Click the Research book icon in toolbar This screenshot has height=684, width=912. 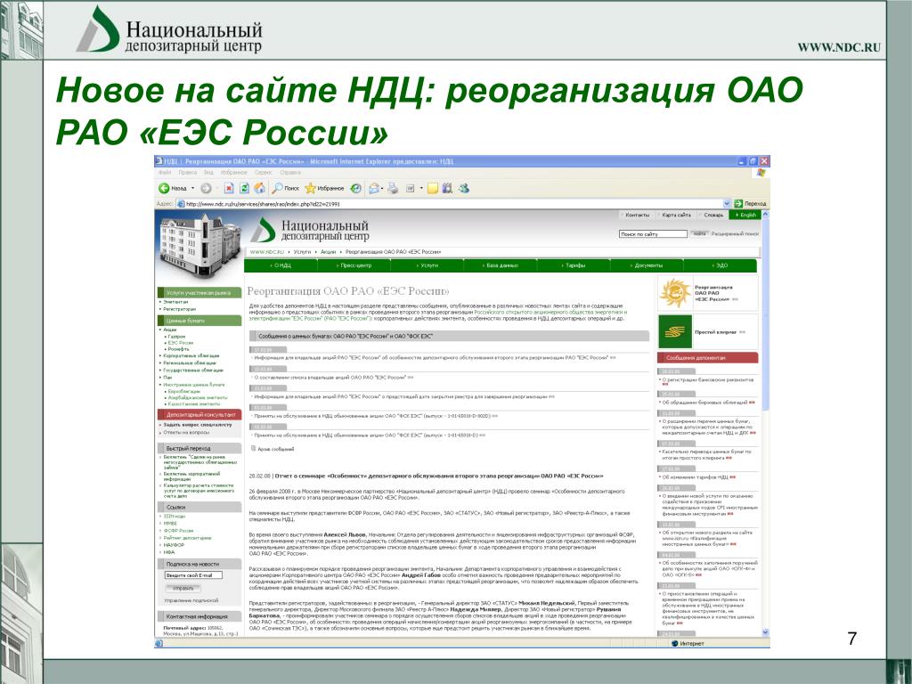[x=447, y=188]
